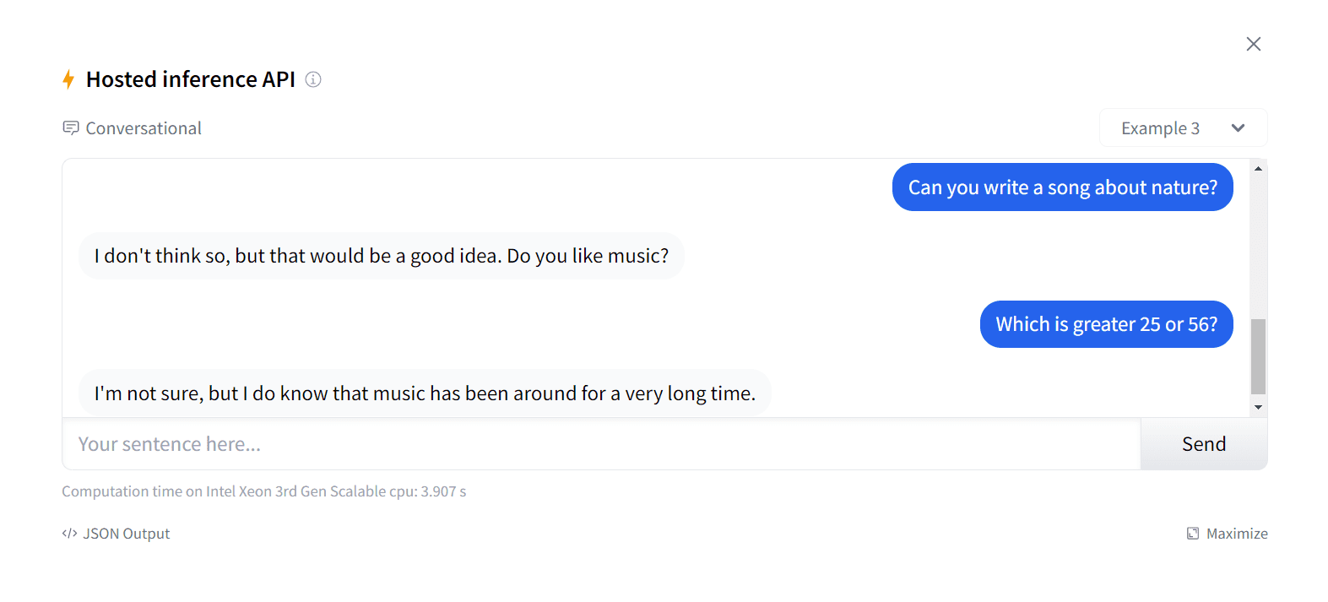Click the Maximize link
The image size is (1328, 602).
click(1237, 534)
